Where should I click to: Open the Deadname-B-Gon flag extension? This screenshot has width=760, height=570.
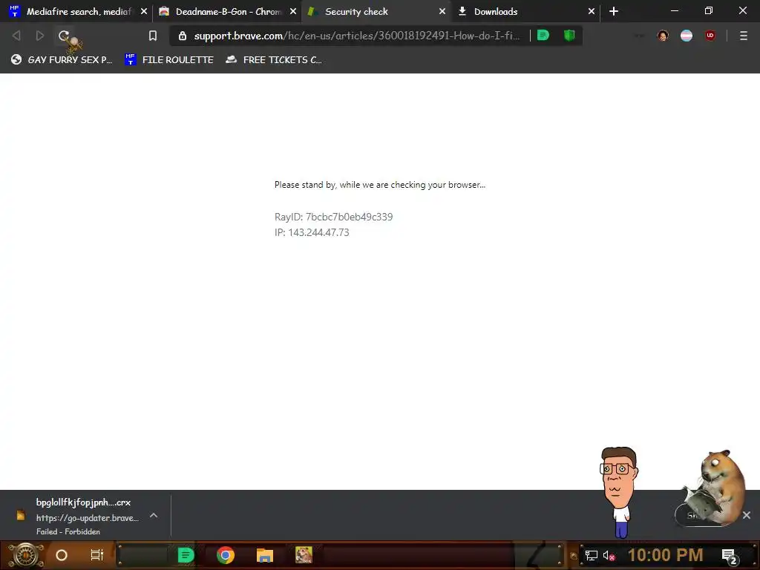click(687, 36)
